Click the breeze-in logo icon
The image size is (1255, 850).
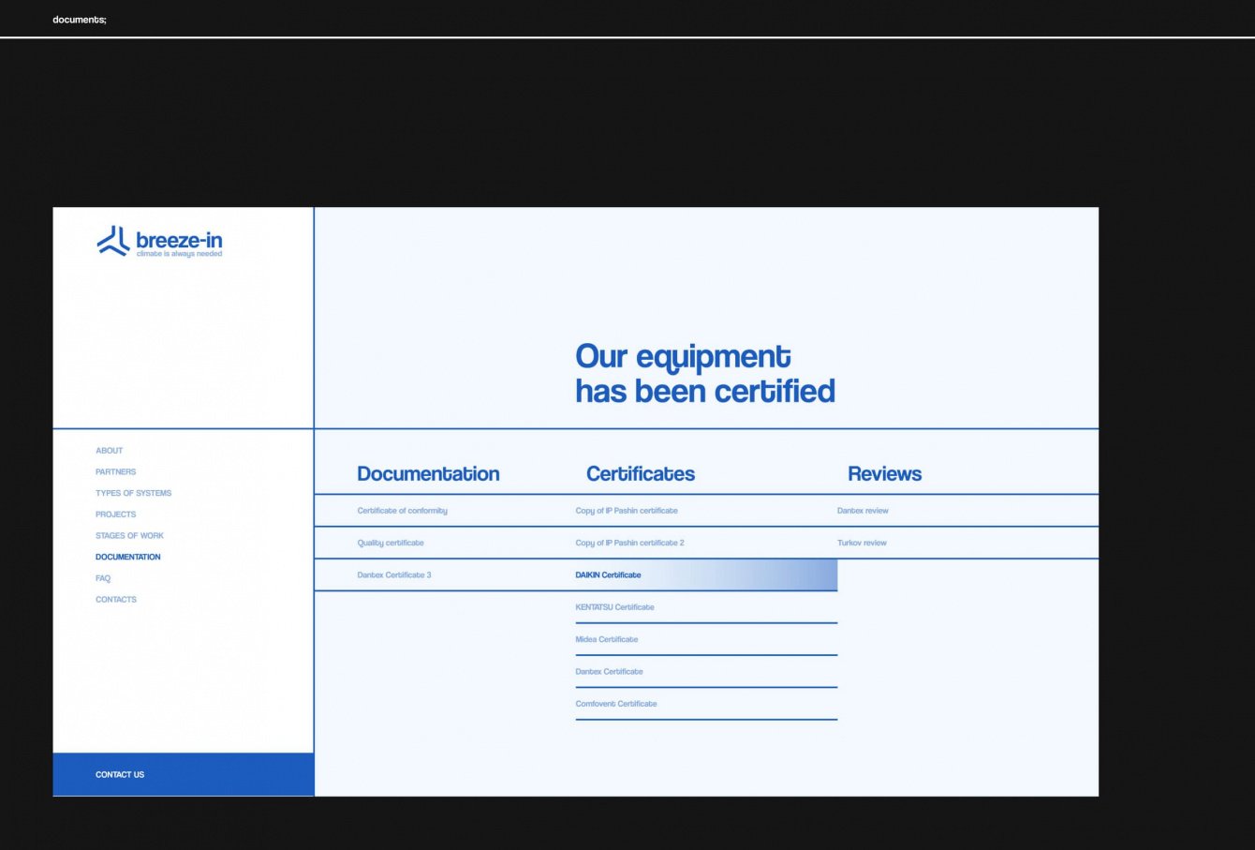pyautogui.click(x=113, y=241)
